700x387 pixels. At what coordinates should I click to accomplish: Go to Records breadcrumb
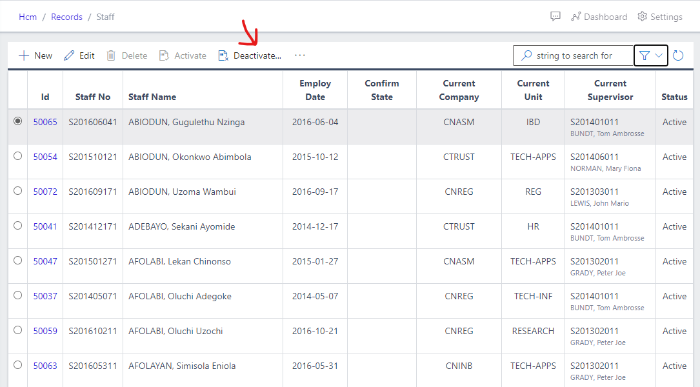click(66, 17)
